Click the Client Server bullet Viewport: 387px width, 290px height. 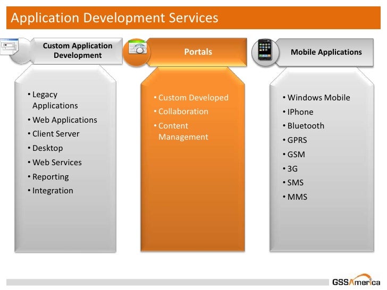coord(54,134)
